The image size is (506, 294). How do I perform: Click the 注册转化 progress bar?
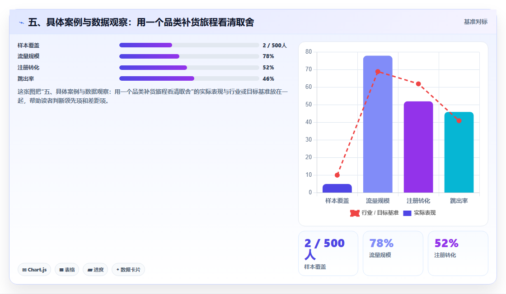pos(189,68)
